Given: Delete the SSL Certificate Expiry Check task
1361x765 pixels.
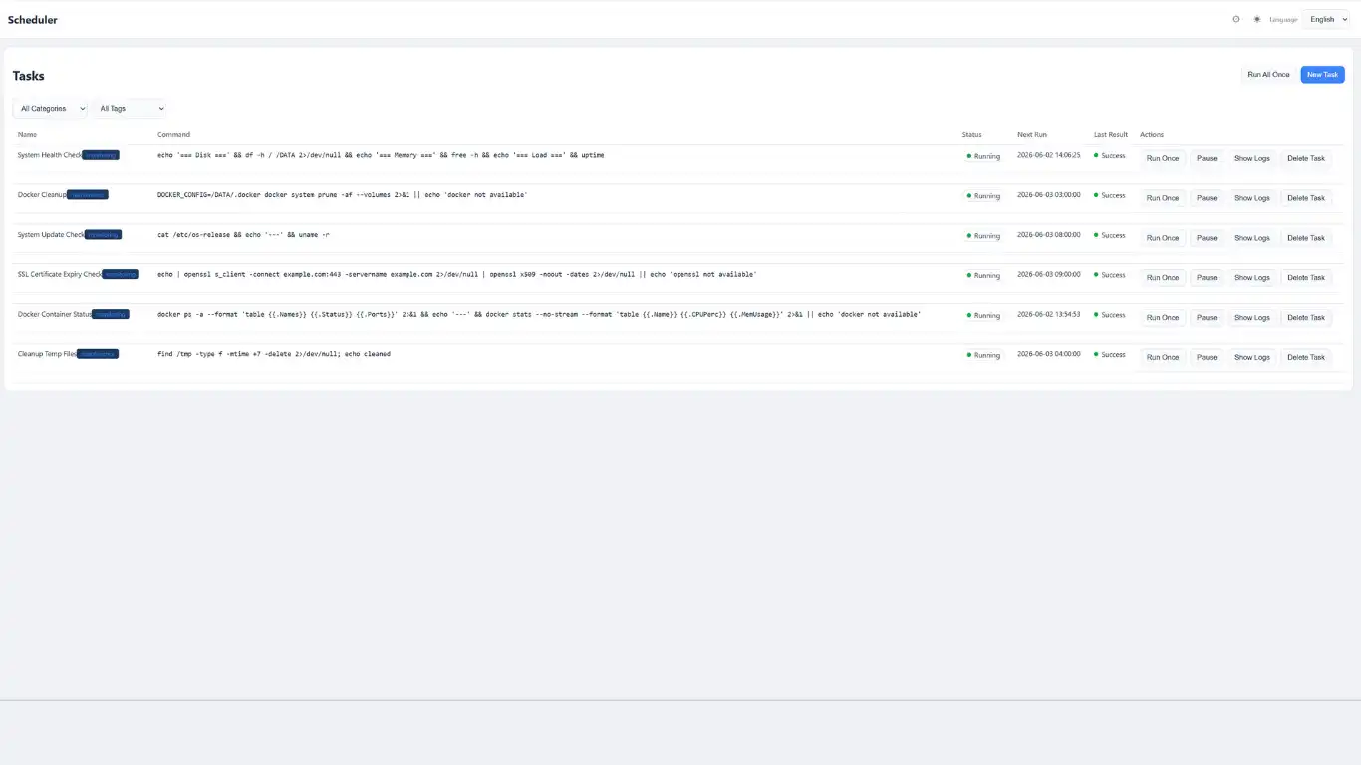Looking at the screenshot, I should (1306, 278).
